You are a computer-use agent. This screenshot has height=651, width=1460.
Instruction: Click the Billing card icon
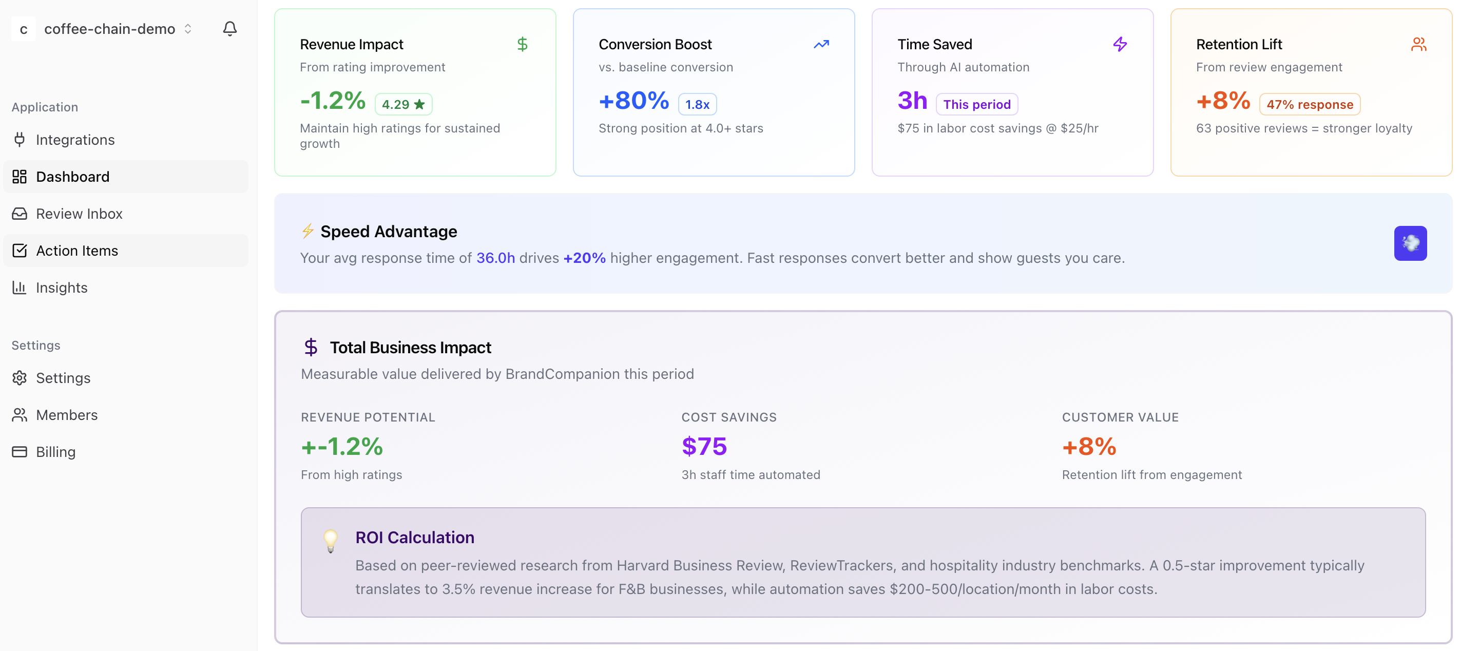point(20,452)
